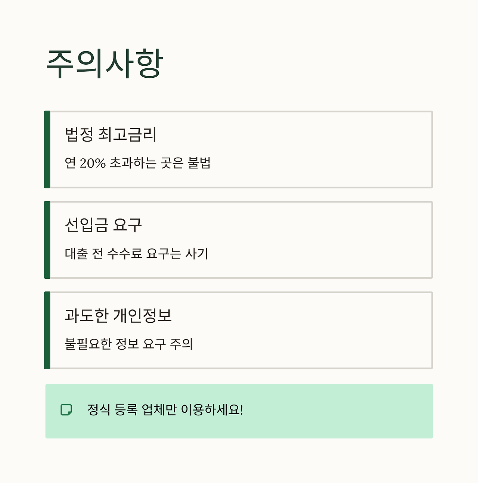The height and width of the screenshot is (483, 478).
Task: Click the sticky note icon in the green banner
Action: click(x=66, y=410)
